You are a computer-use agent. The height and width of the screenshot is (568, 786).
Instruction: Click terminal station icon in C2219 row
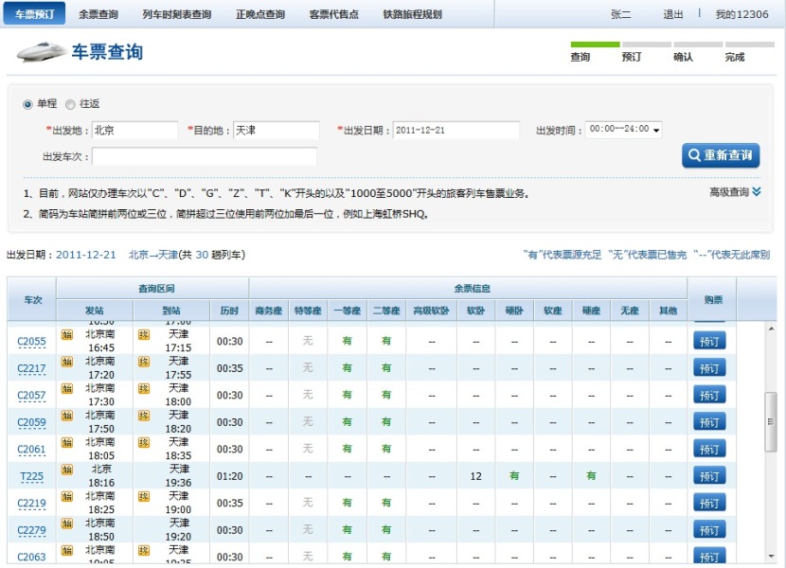(x=144, y=497)
